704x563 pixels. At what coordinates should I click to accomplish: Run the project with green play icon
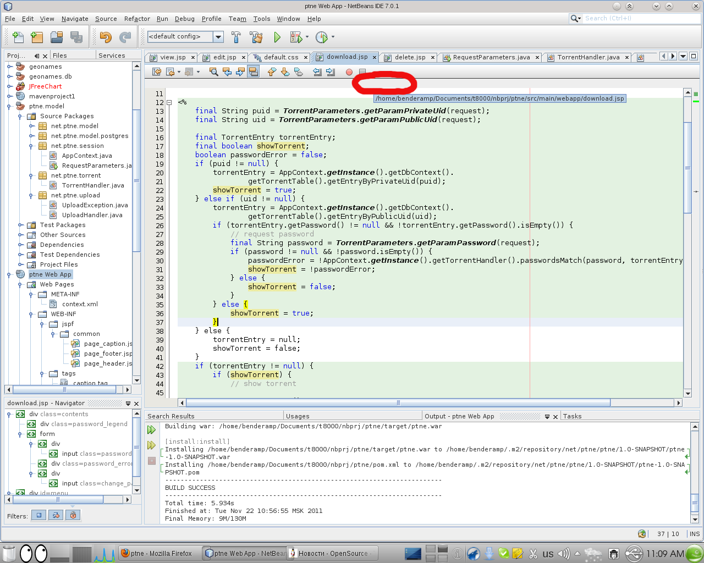pyautogui.click(x=277, y=37)
